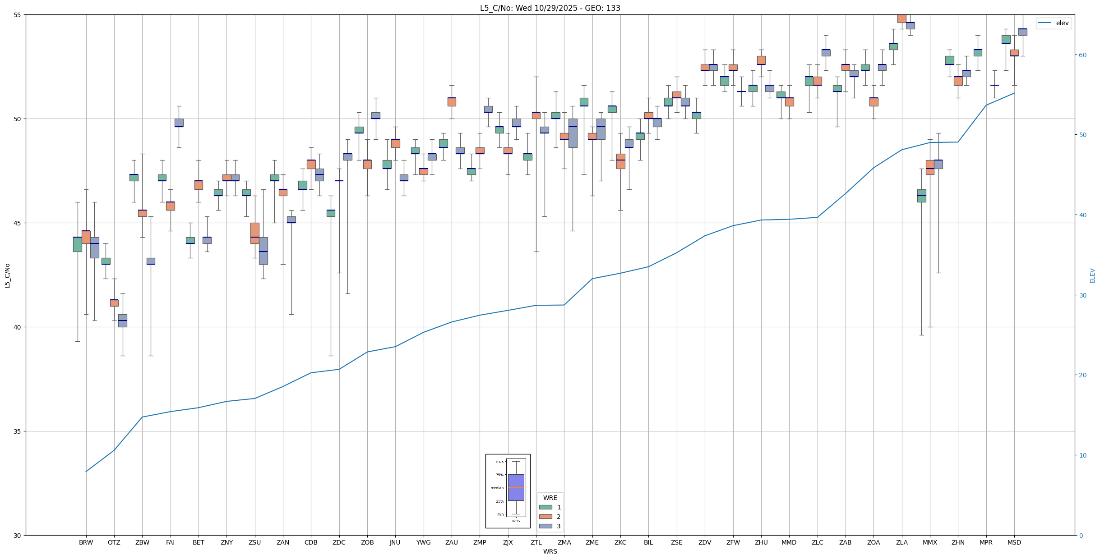
Task: Click the MSD station tick label
Action: 1014,542
